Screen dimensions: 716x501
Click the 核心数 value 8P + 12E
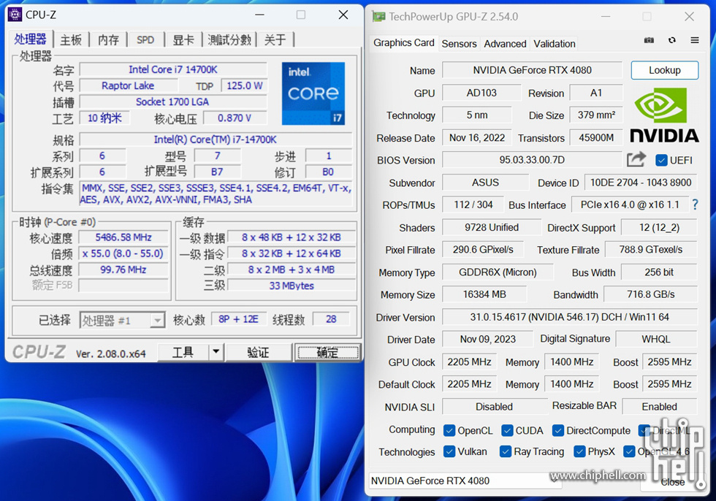tap(238, 319)
